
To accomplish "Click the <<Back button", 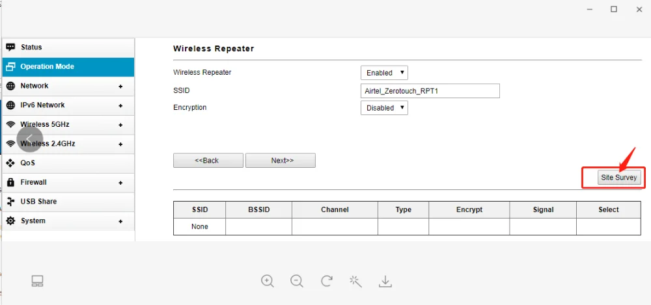I will pyautogui.click(x=208, y=161).
